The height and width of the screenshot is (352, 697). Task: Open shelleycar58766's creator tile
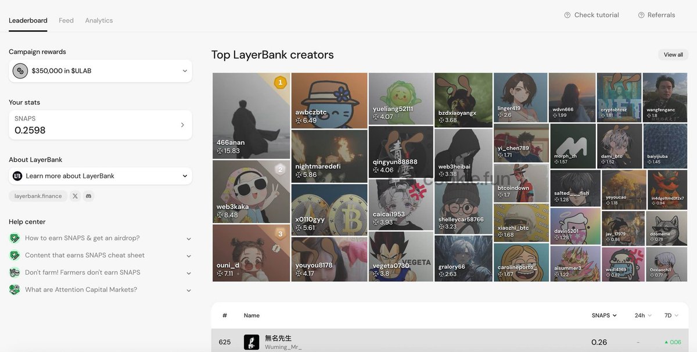tap(463, 207)
